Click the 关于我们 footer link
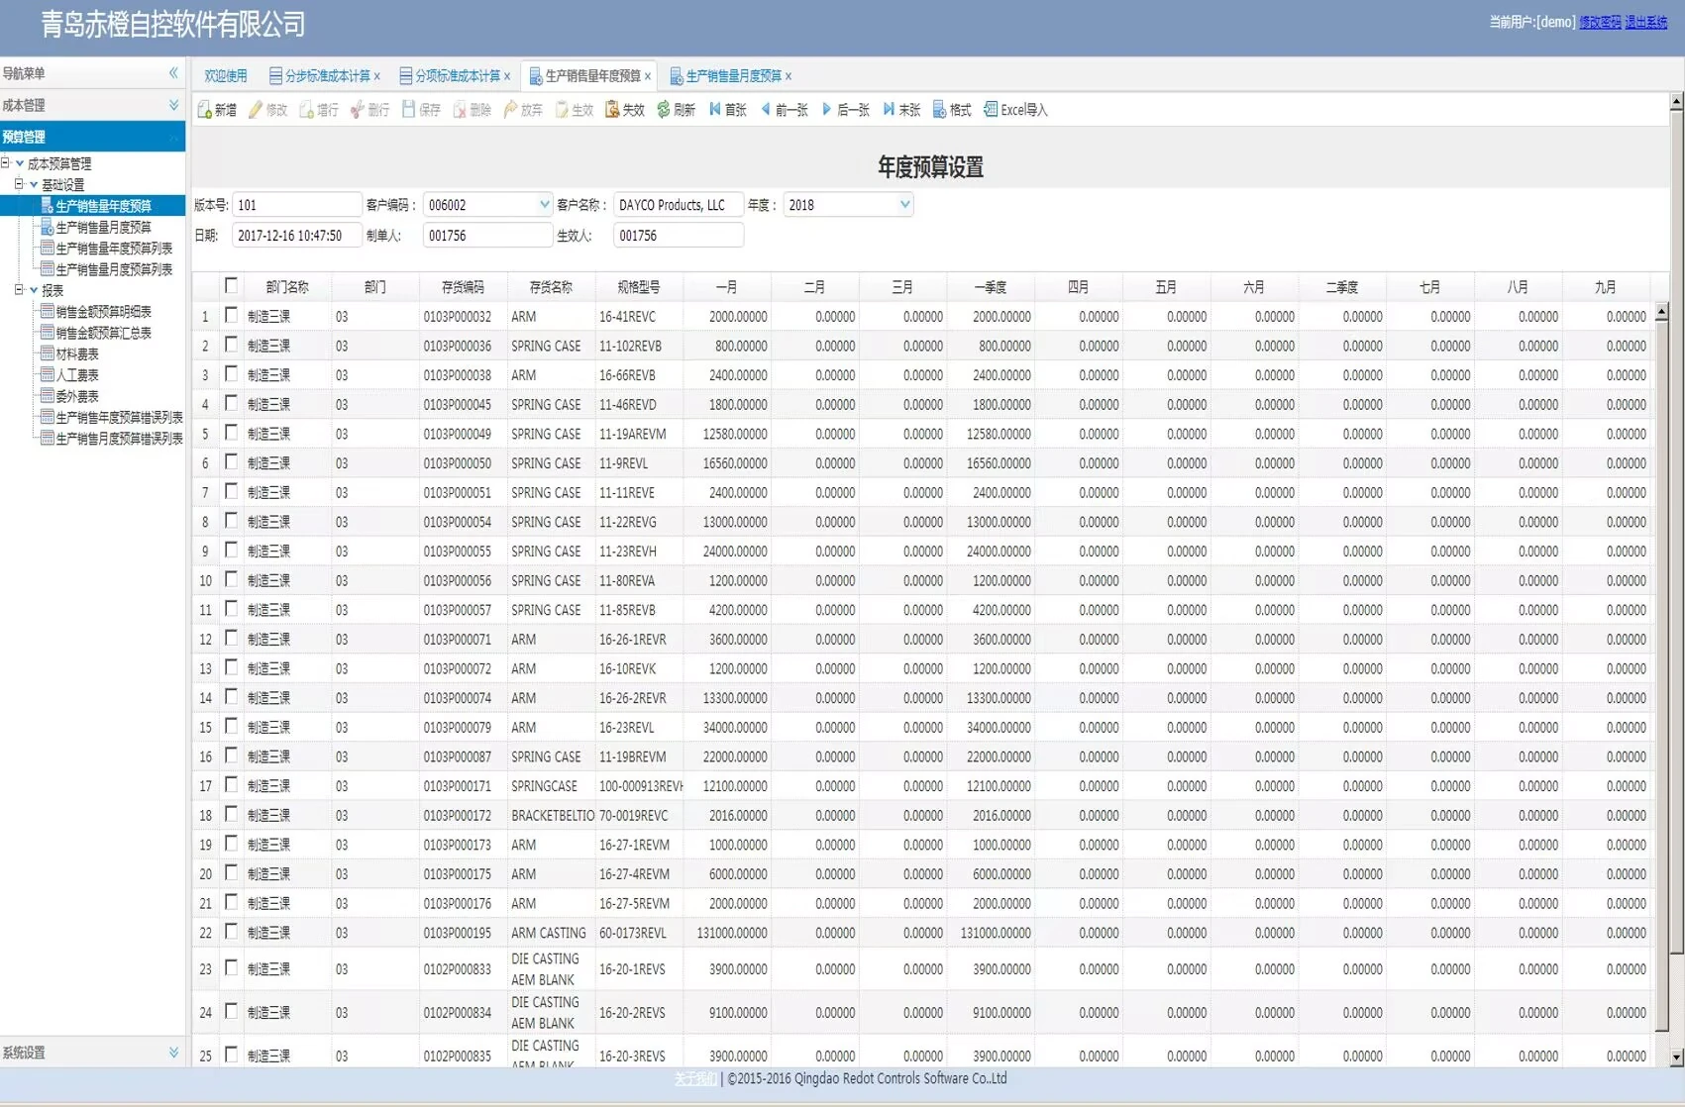 pyautogui.click(x=695, y=1078)
